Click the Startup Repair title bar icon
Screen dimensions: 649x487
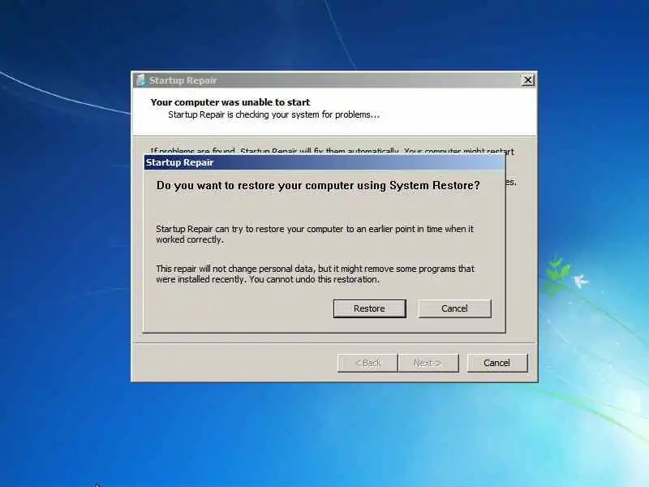[x=141, y=80]
